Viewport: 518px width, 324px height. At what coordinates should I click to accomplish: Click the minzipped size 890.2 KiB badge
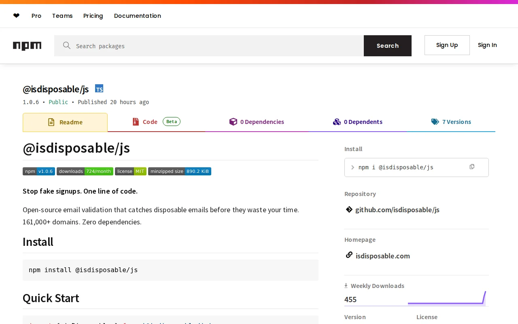tap(180, 171)
